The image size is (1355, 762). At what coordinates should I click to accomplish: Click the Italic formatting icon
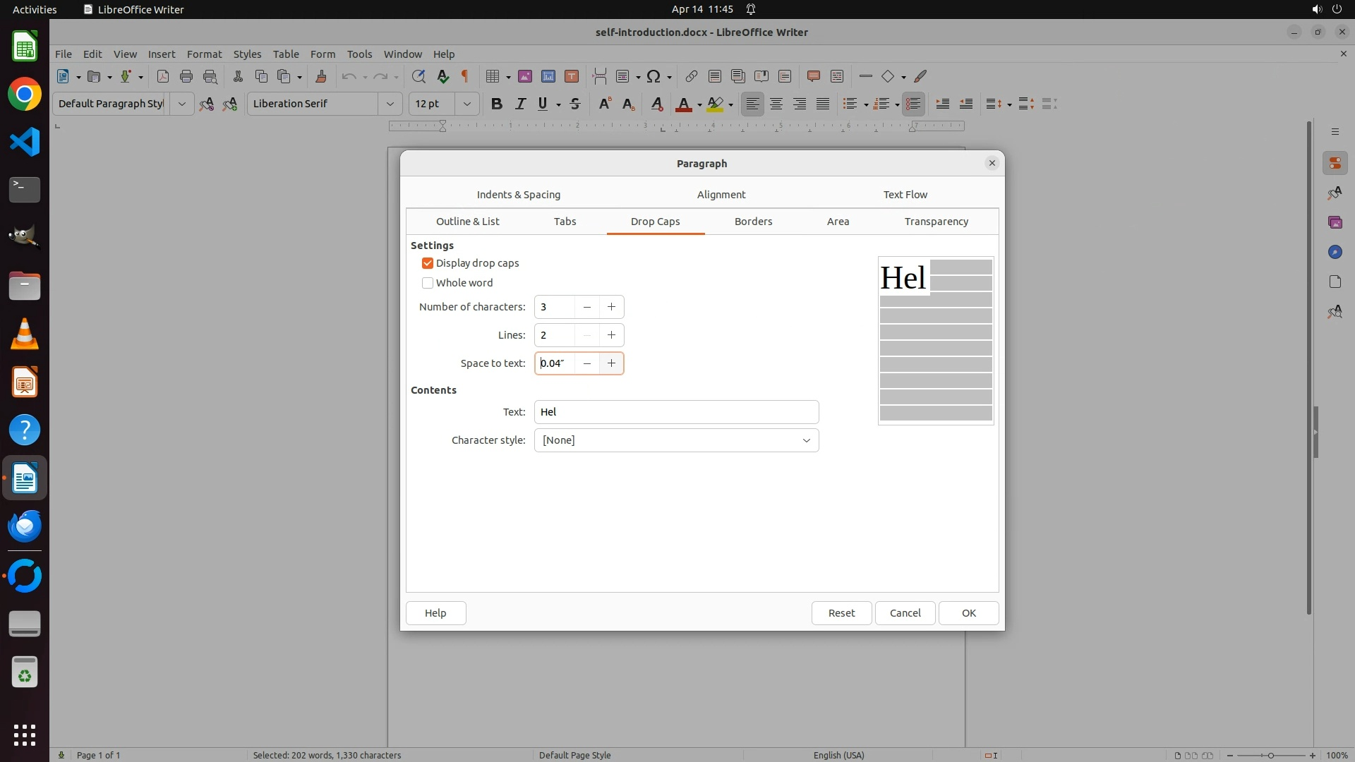[520, 104]
